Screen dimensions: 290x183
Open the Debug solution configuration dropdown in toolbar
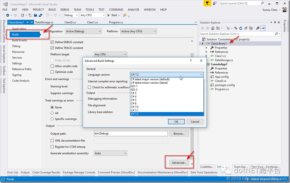(x=71, y=15)
